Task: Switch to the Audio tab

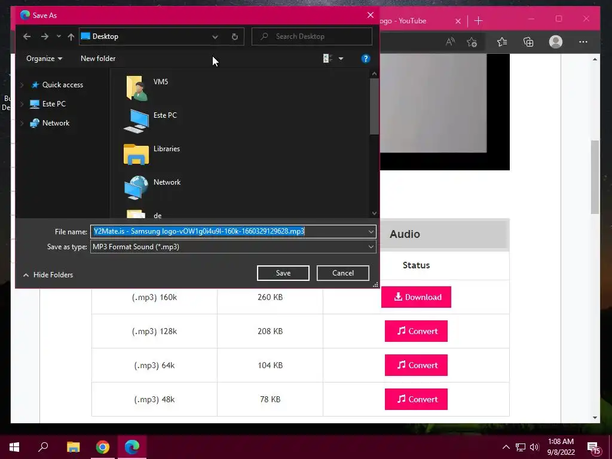Action: pos(405,234)
